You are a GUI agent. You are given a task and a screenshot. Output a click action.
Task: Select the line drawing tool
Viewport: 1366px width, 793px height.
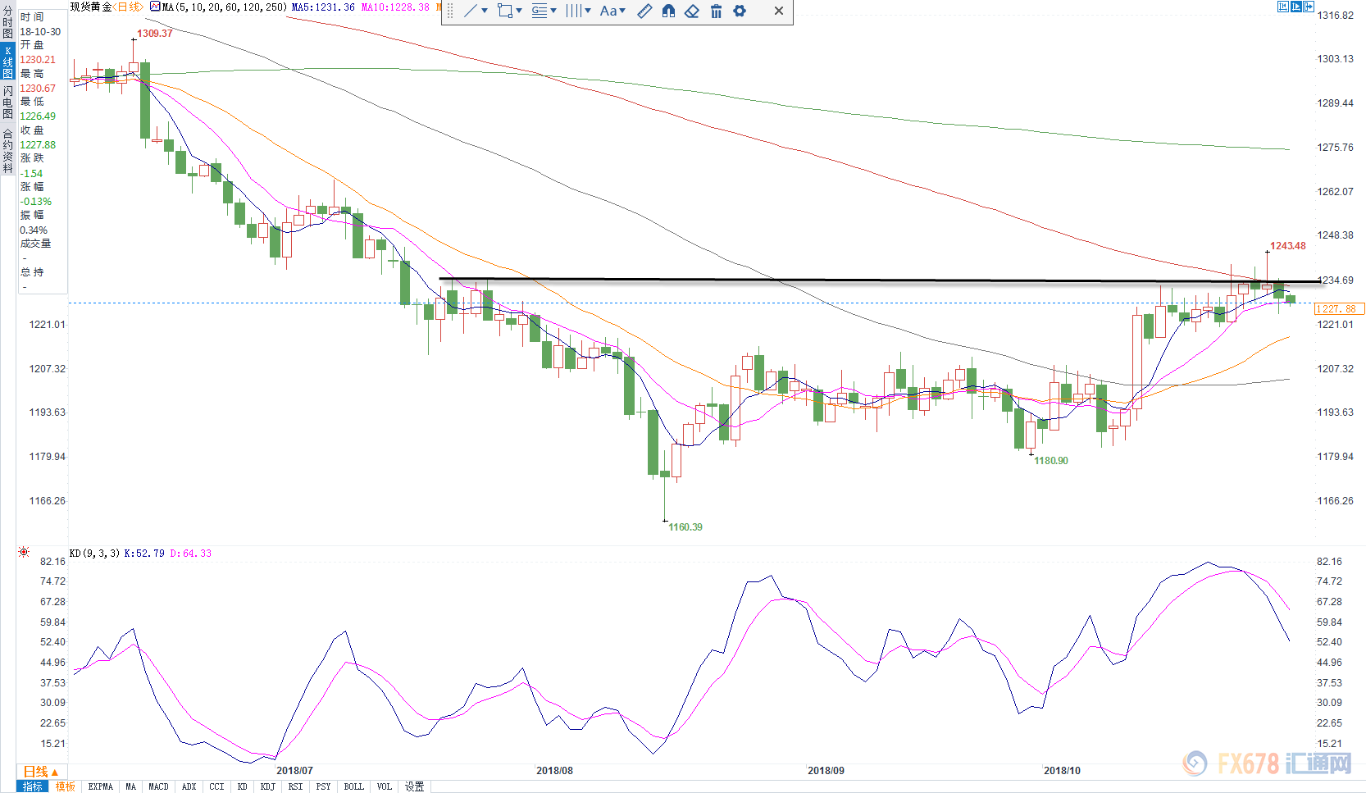(471, 11)
